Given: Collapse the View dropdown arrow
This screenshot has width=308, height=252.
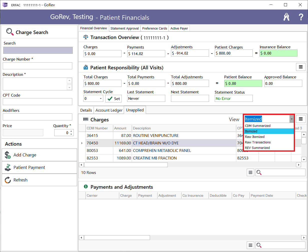Looking at the screenshot, I should coord(291,119).
